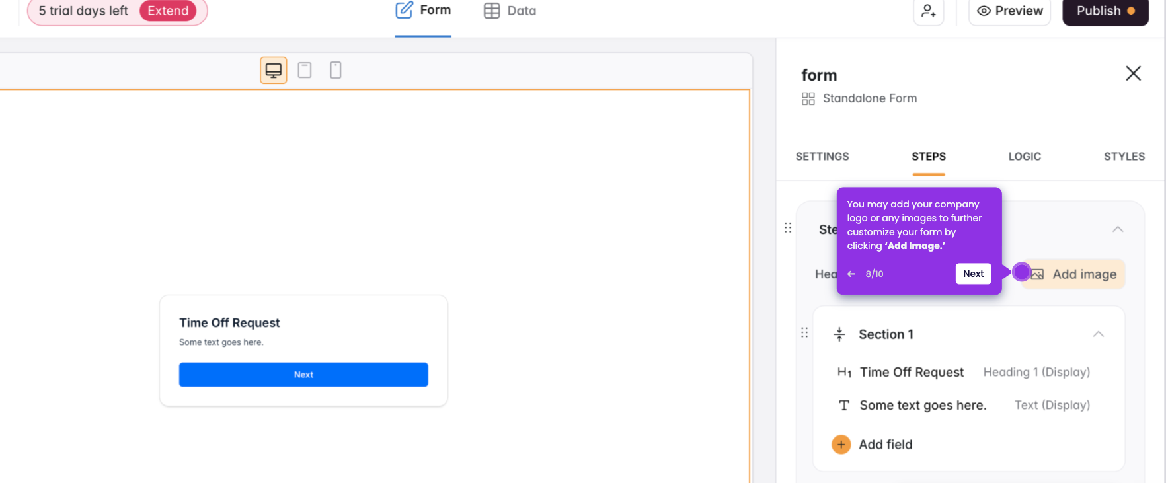Collapse Section 1 chevron

(1099, 334)
